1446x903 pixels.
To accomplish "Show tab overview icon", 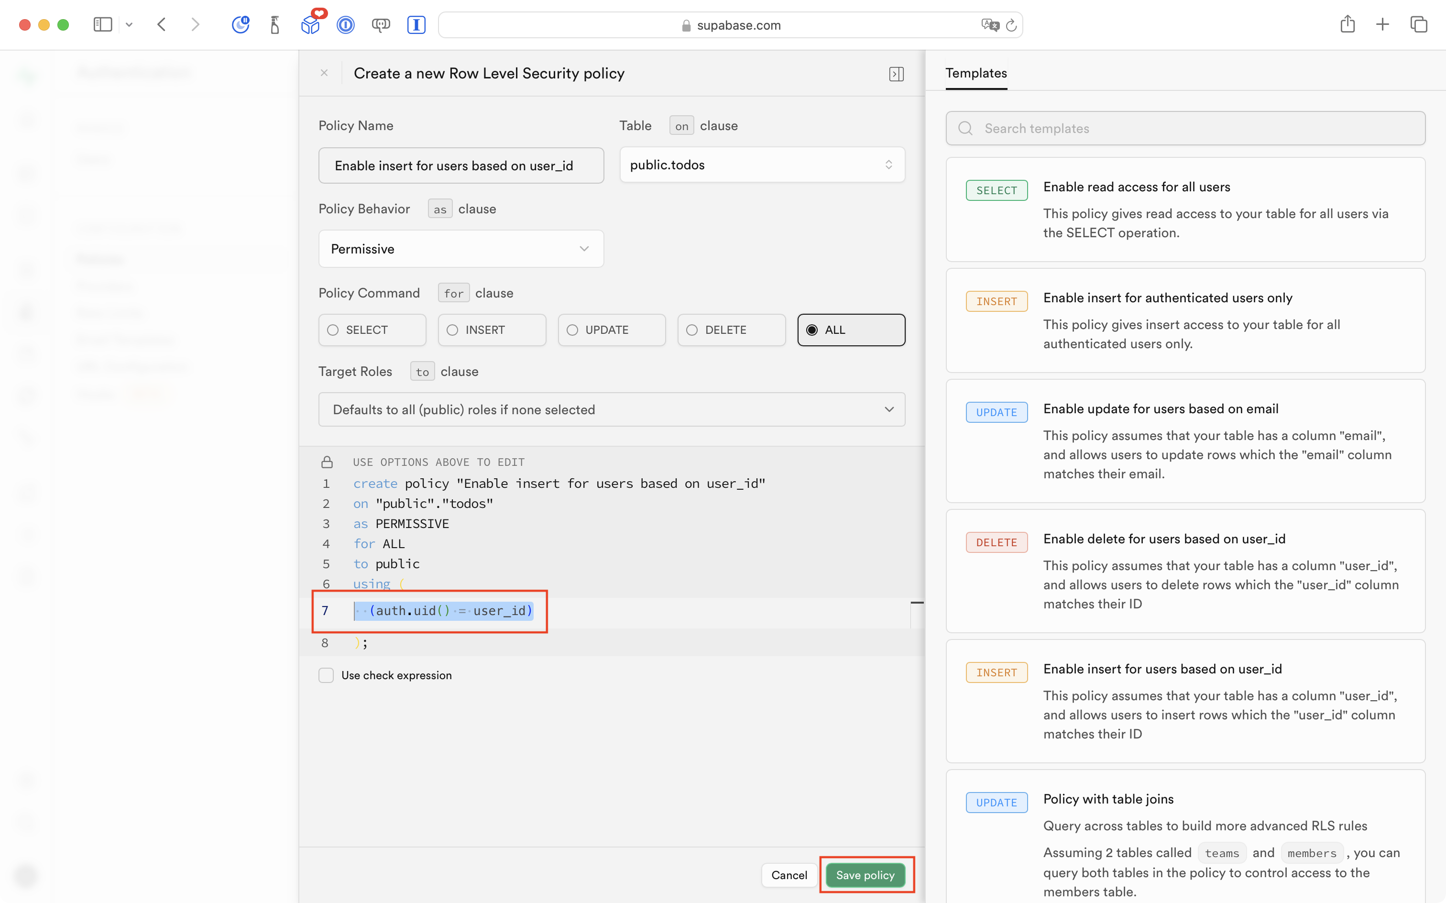I will click(x=1419, y=24).
